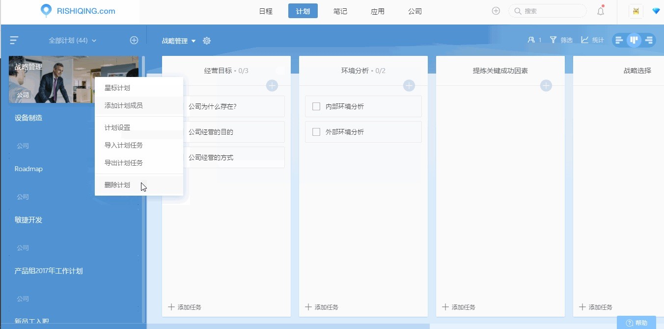Click 添加任务 in 提炼关键成功因素 column
The height and width of the screenshot is (329, 664).
pyautogui.click(x=459, y=307)
